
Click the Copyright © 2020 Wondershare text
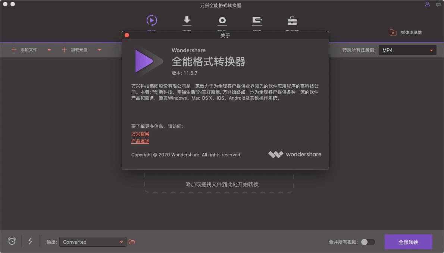click(x=186, y=155)
